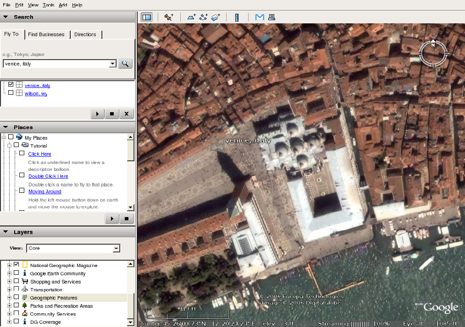
Task: Expand the Geographic Features node
Action: point(9,297)
